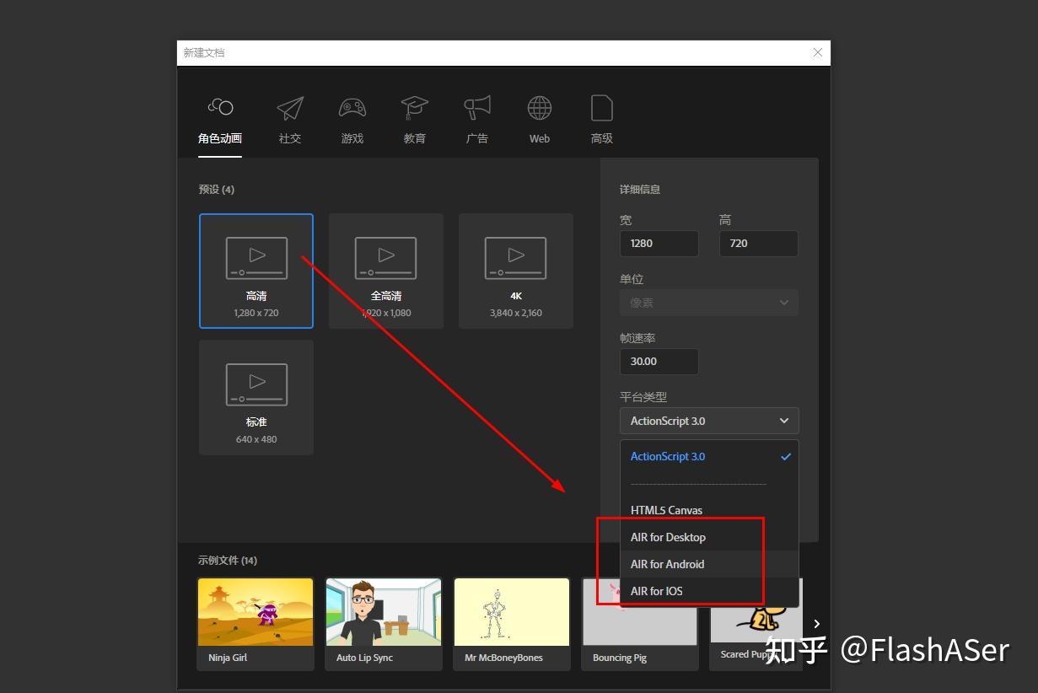Open the Ninja Girl sample file

coord(255,624)
